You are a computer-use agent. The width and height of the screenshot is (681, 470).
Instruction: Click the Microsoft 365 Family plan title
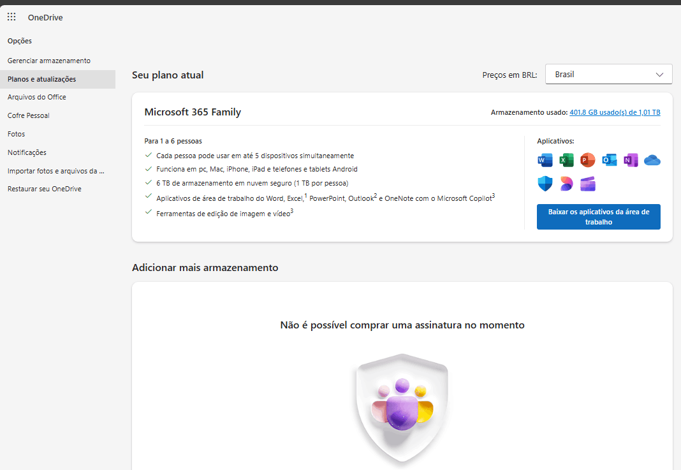193,112
